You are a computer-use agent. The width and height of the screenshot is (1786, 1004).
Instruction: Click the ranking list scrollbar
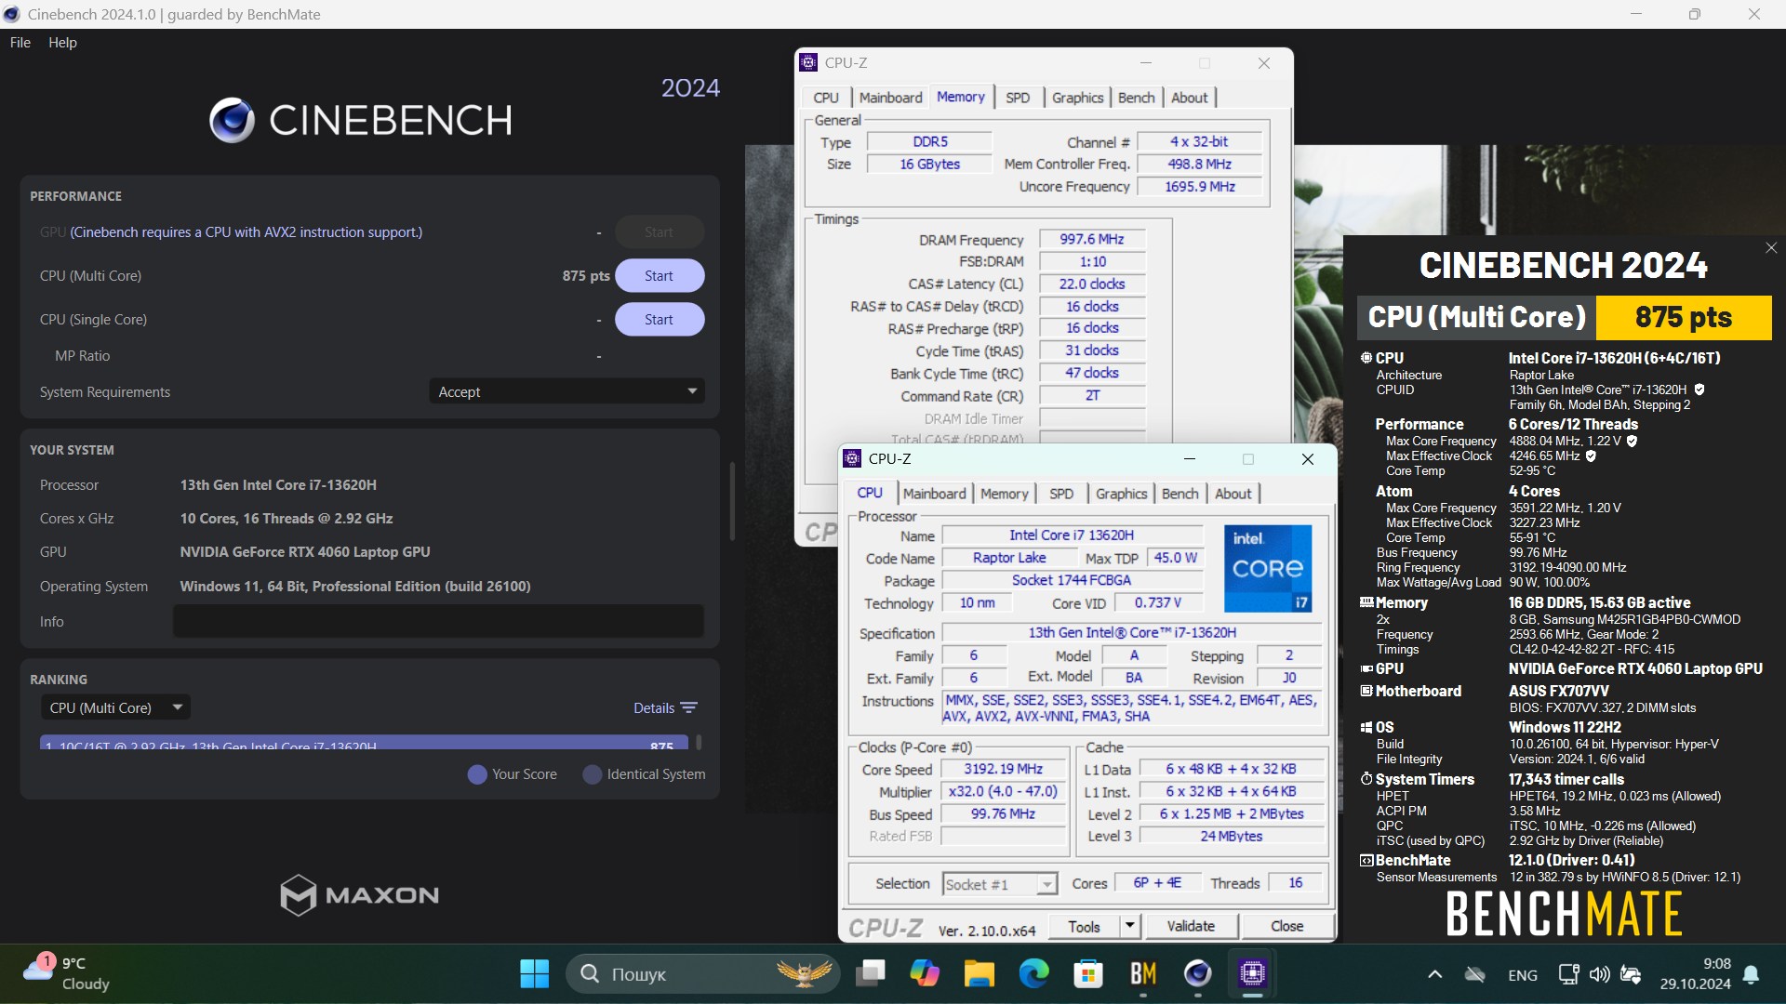[699, 742]
